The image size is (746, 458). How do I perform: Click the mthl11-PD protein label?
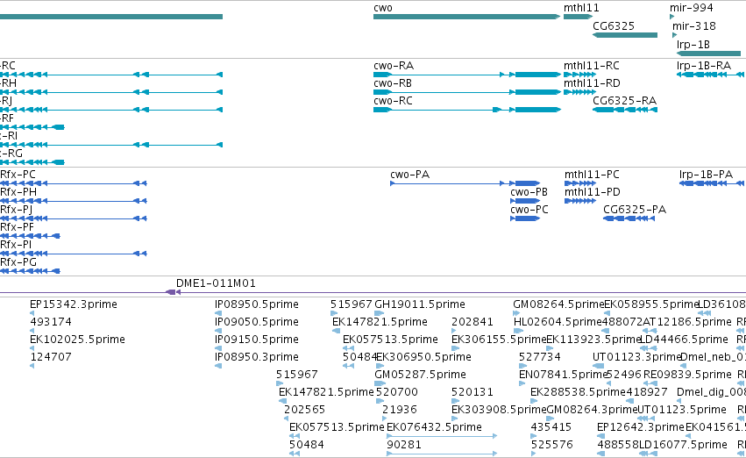(x=593, y=192)
